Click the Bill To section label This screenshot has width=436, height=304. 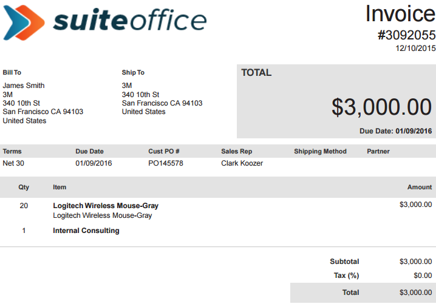(12, 73)
